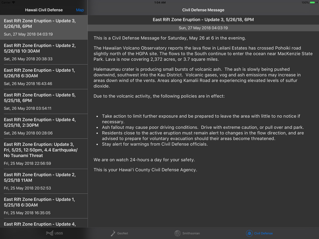The height and width of the screenshot is (239, 319).
Task: Open the USGS tab icon
Action: pos(50,233)
